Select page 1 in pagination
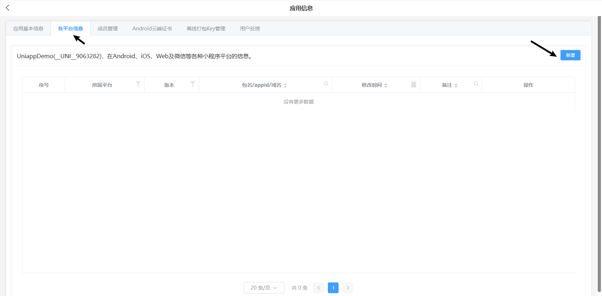This screenshot has height=296, width=602. (x=333, y=288)
